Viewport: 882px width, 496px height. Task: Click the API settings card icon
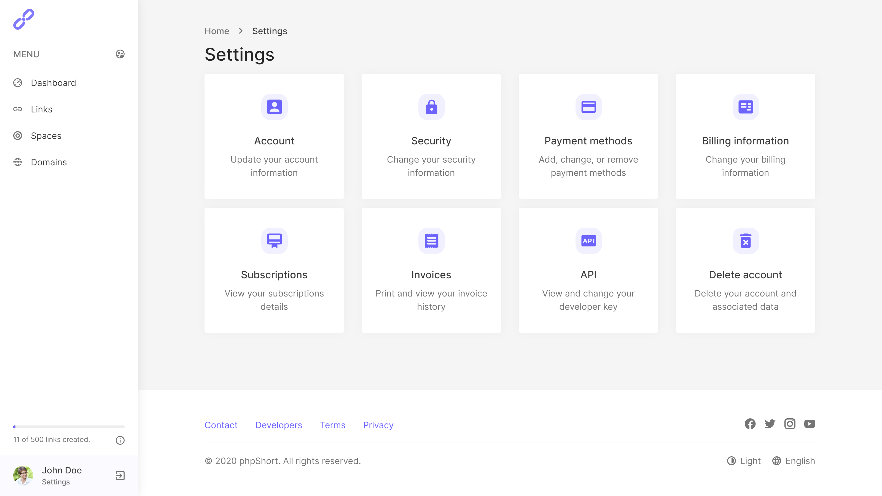(x=588, y=241)
